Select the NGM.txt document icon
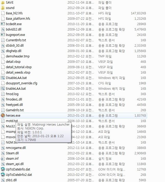This screenshot has height=182, width=165. click(3, 143)
